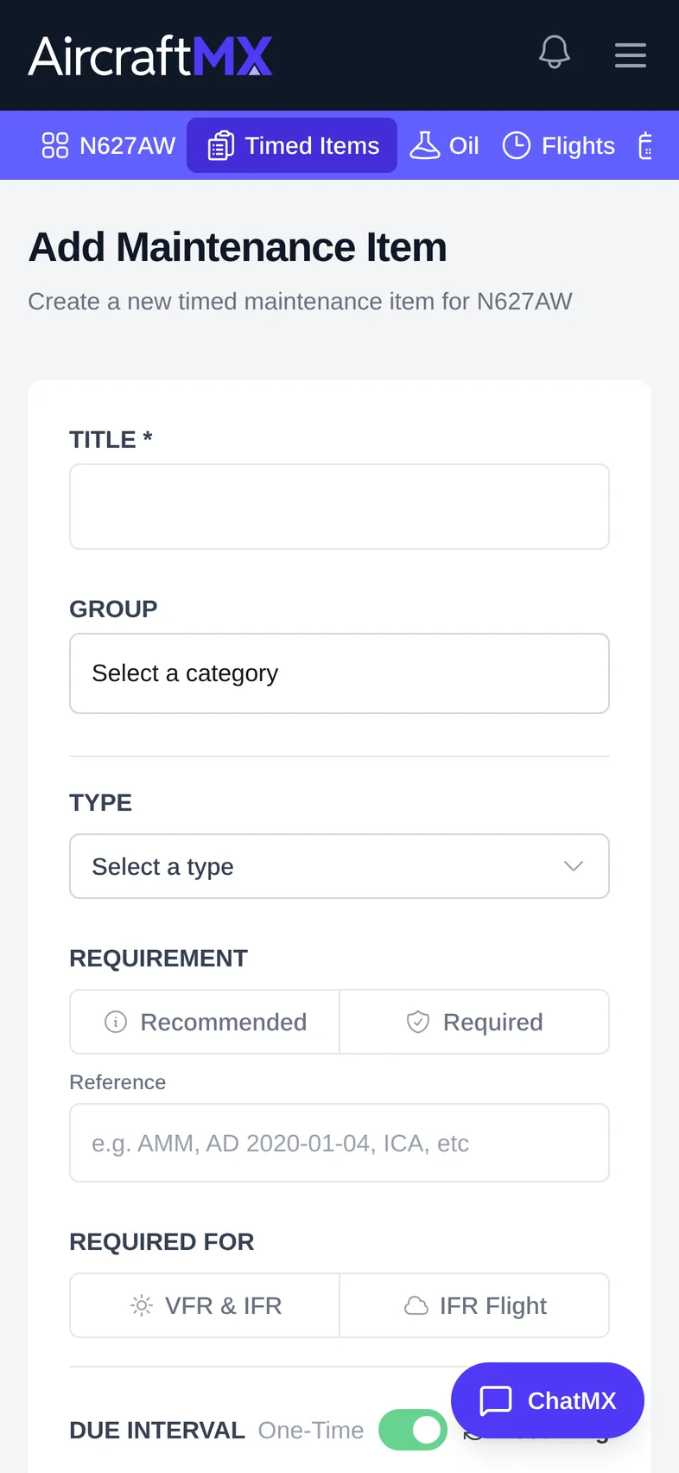
Task: Click the AircraftMX logo
Action: pos(150,56)
